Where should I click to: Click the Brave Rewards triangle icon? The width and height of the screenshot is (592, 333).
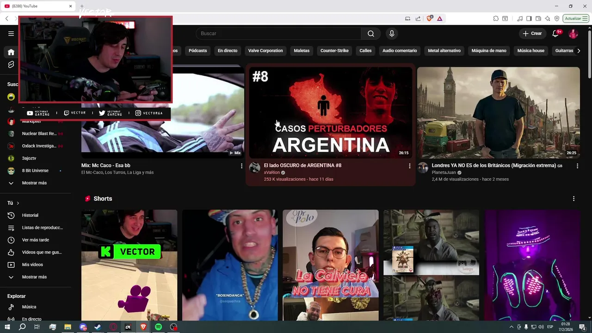pyautogui.click(x=439, y=18)
